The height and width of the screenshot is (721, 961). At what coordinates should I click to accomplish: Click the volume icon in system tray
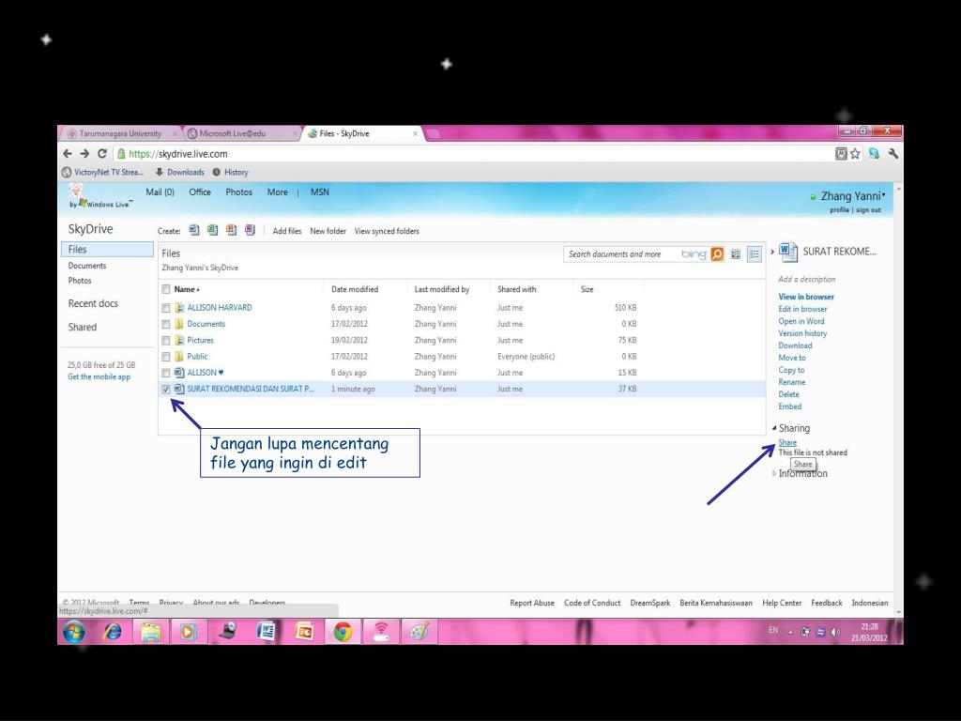click(x=835, y=632)
